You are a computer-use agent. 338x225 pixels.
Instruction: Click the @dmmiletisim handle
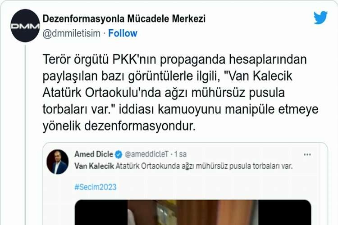[72, 34]
